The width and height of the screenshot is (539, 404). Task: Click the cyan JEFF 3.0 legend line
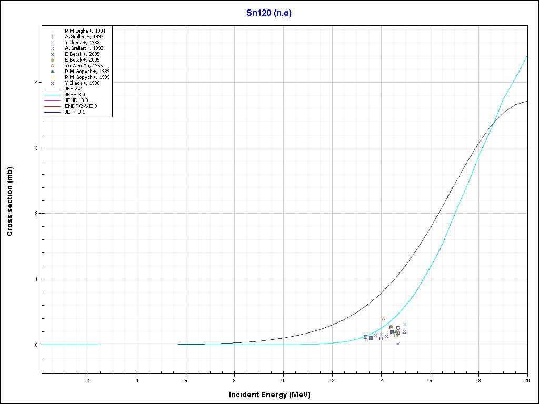[52, 95]
